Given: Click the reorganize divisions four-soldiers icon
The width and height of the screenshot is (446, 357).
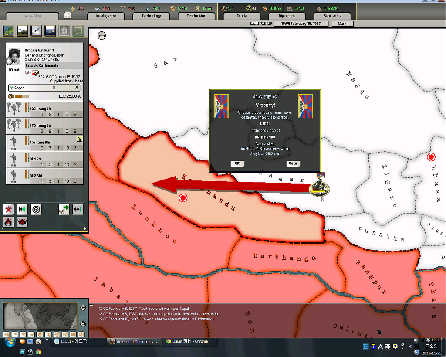Looking at the screenshot, I should click(22, 210).
